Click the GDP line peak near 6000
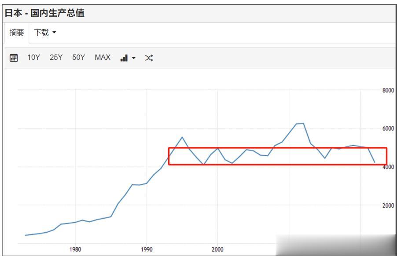The width and height of the screenshot is (397, 256). 303,123
